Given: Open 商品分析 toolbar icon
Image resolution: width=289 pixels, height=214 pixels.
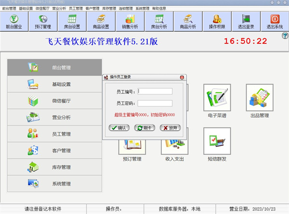Looking at the screenshot, I should [188, 22].
